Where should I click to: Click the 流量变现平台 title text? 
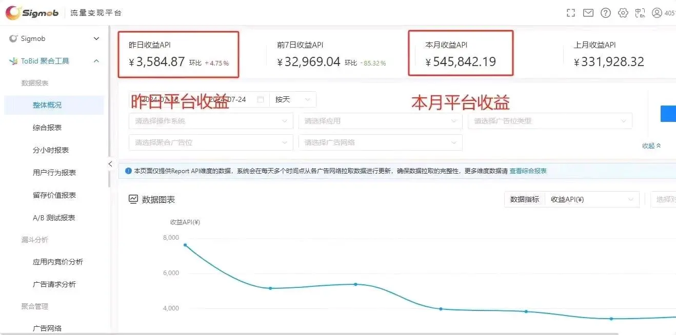pos(96,13)
